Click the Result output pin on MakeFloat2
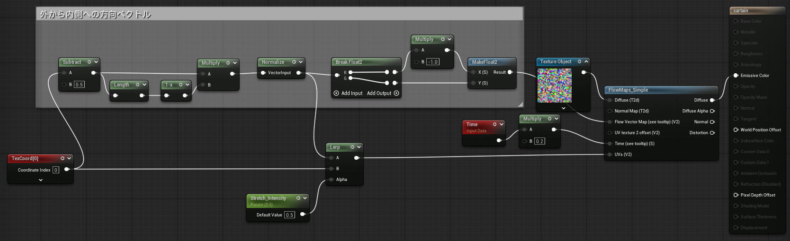The width and height of the screenshot is (790, 241). coord(510,72)
